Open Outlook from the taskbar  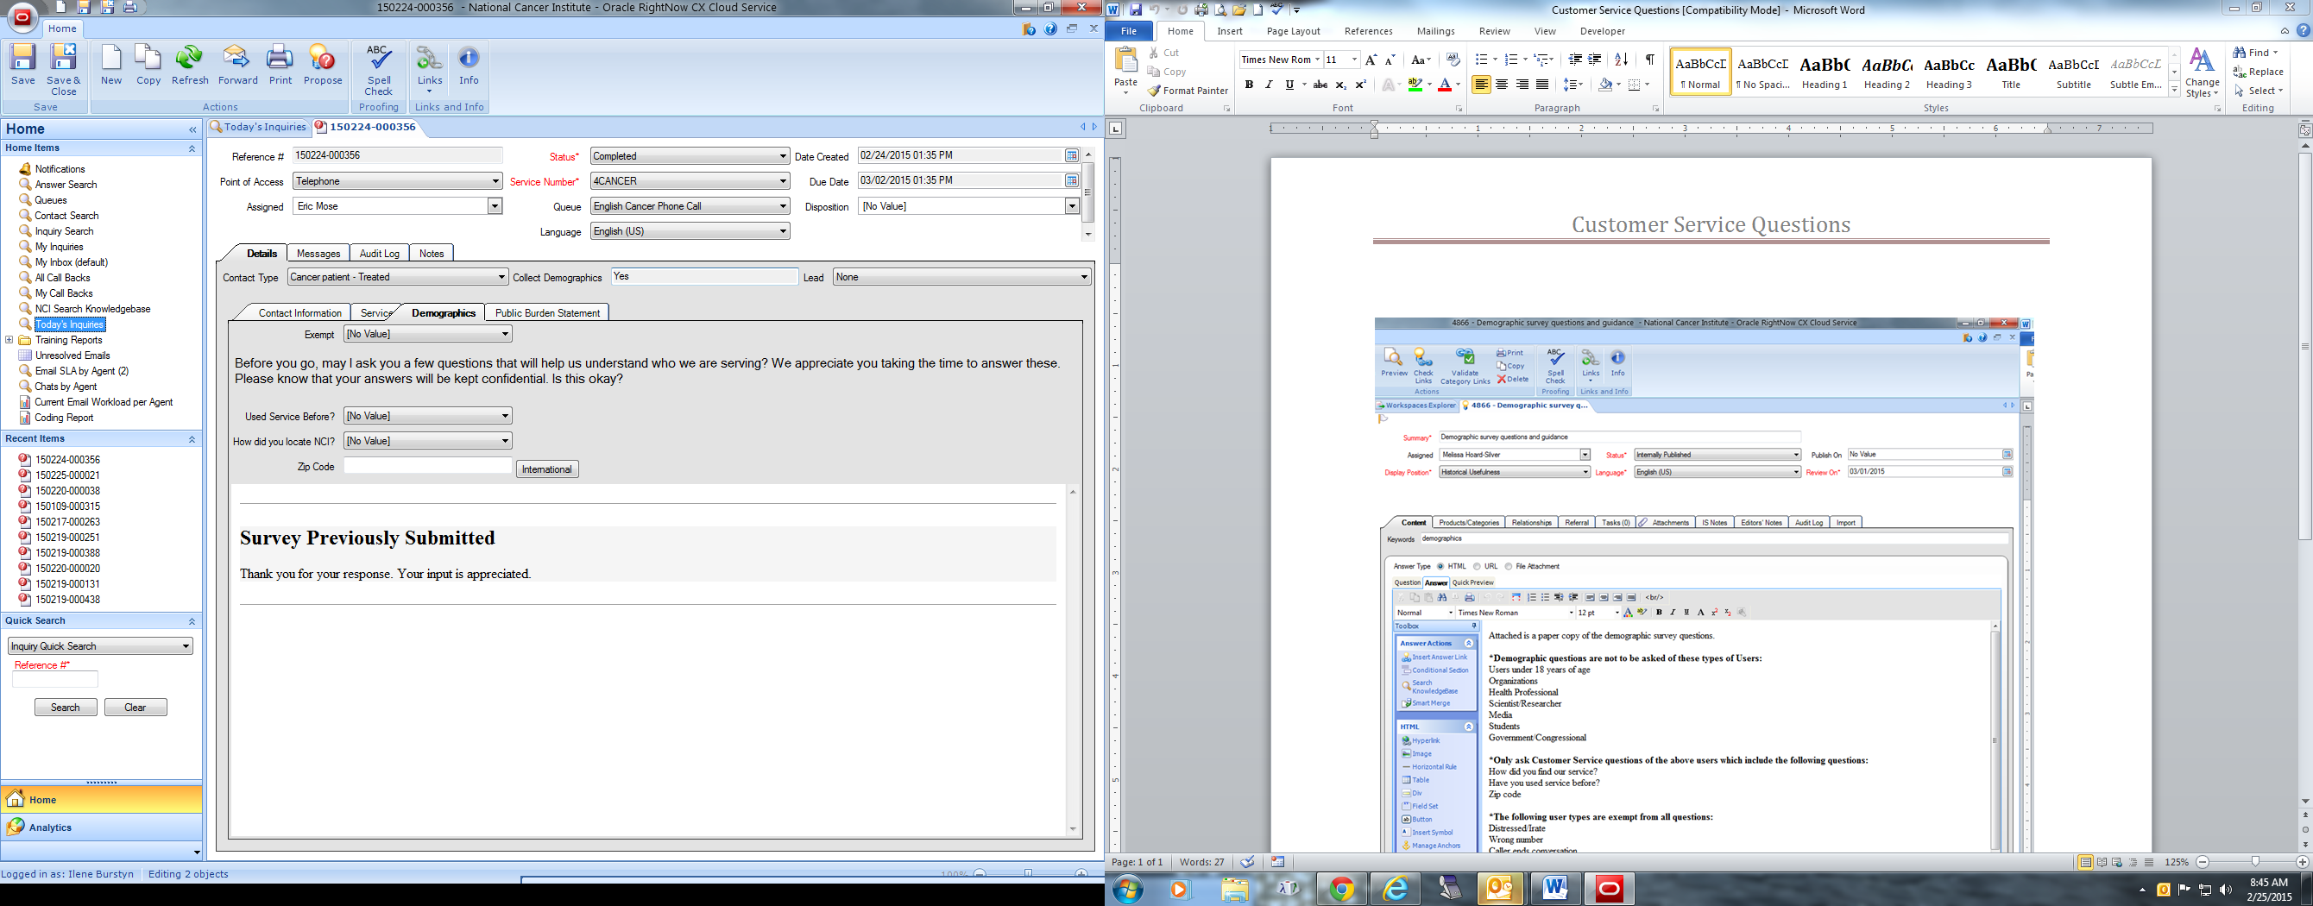coord(1500,889)
